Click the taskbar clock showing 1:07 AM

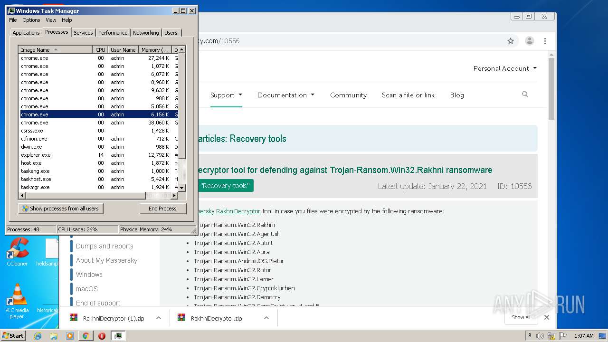(x=583, y=336)
